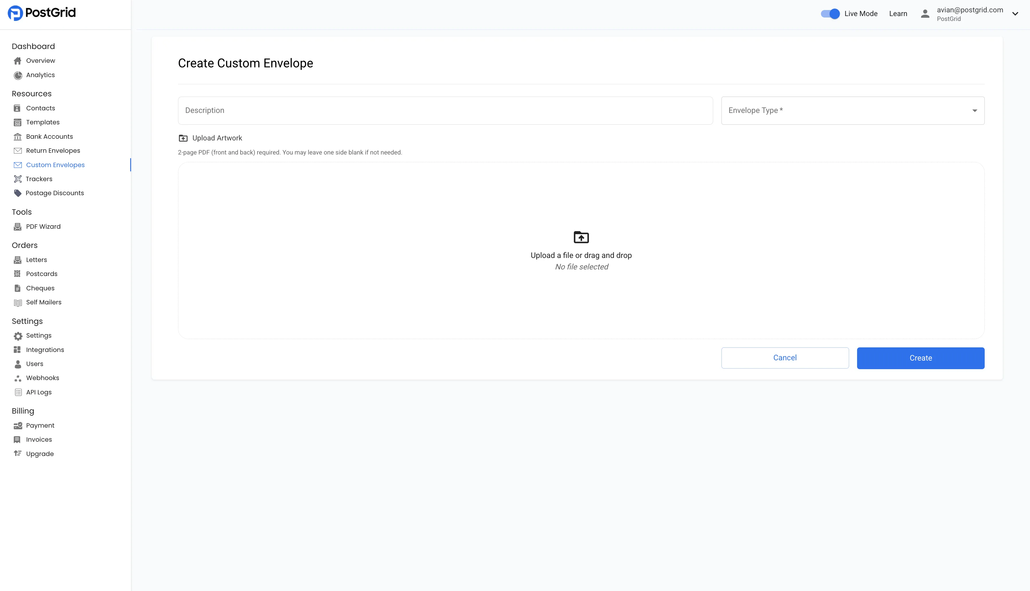
Task: Expand the account menu chevron
Action: pyautogui.click(x=1015, y=14)
